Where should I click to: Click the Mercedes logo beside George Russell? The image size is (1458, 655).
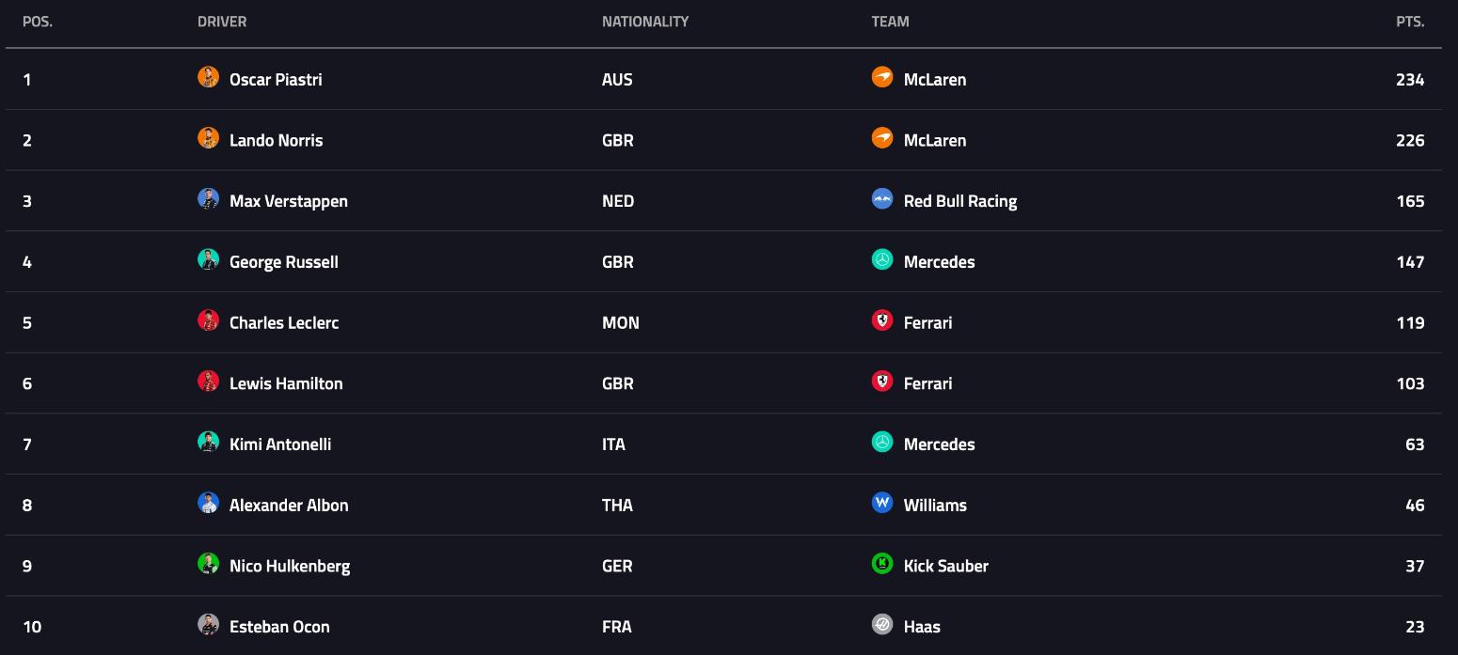tap(882, 259)
